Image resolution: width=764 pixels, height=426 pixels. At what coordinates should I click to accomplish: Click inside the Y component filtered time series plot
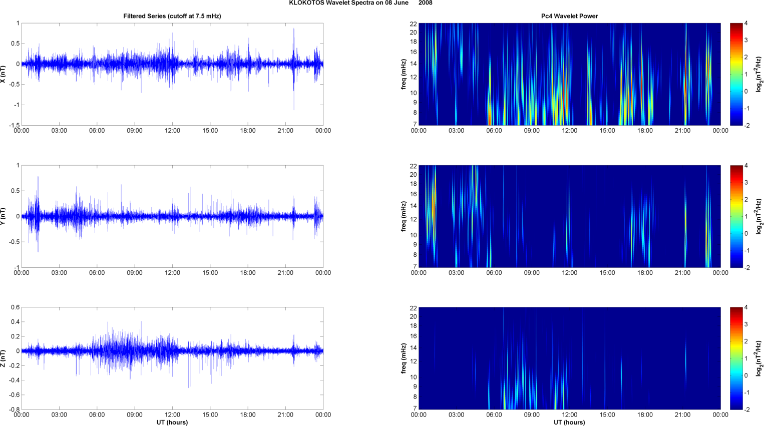coord(172,216)
